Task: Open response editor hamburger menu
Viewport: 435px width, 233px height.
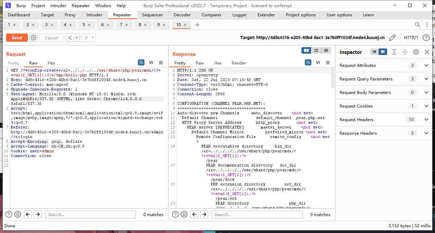Action: (x=328, y=62)
